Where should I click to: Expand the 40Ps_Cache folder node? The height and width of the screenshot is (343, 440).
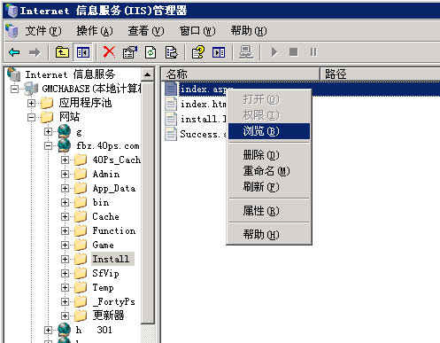tap(65, 160)
